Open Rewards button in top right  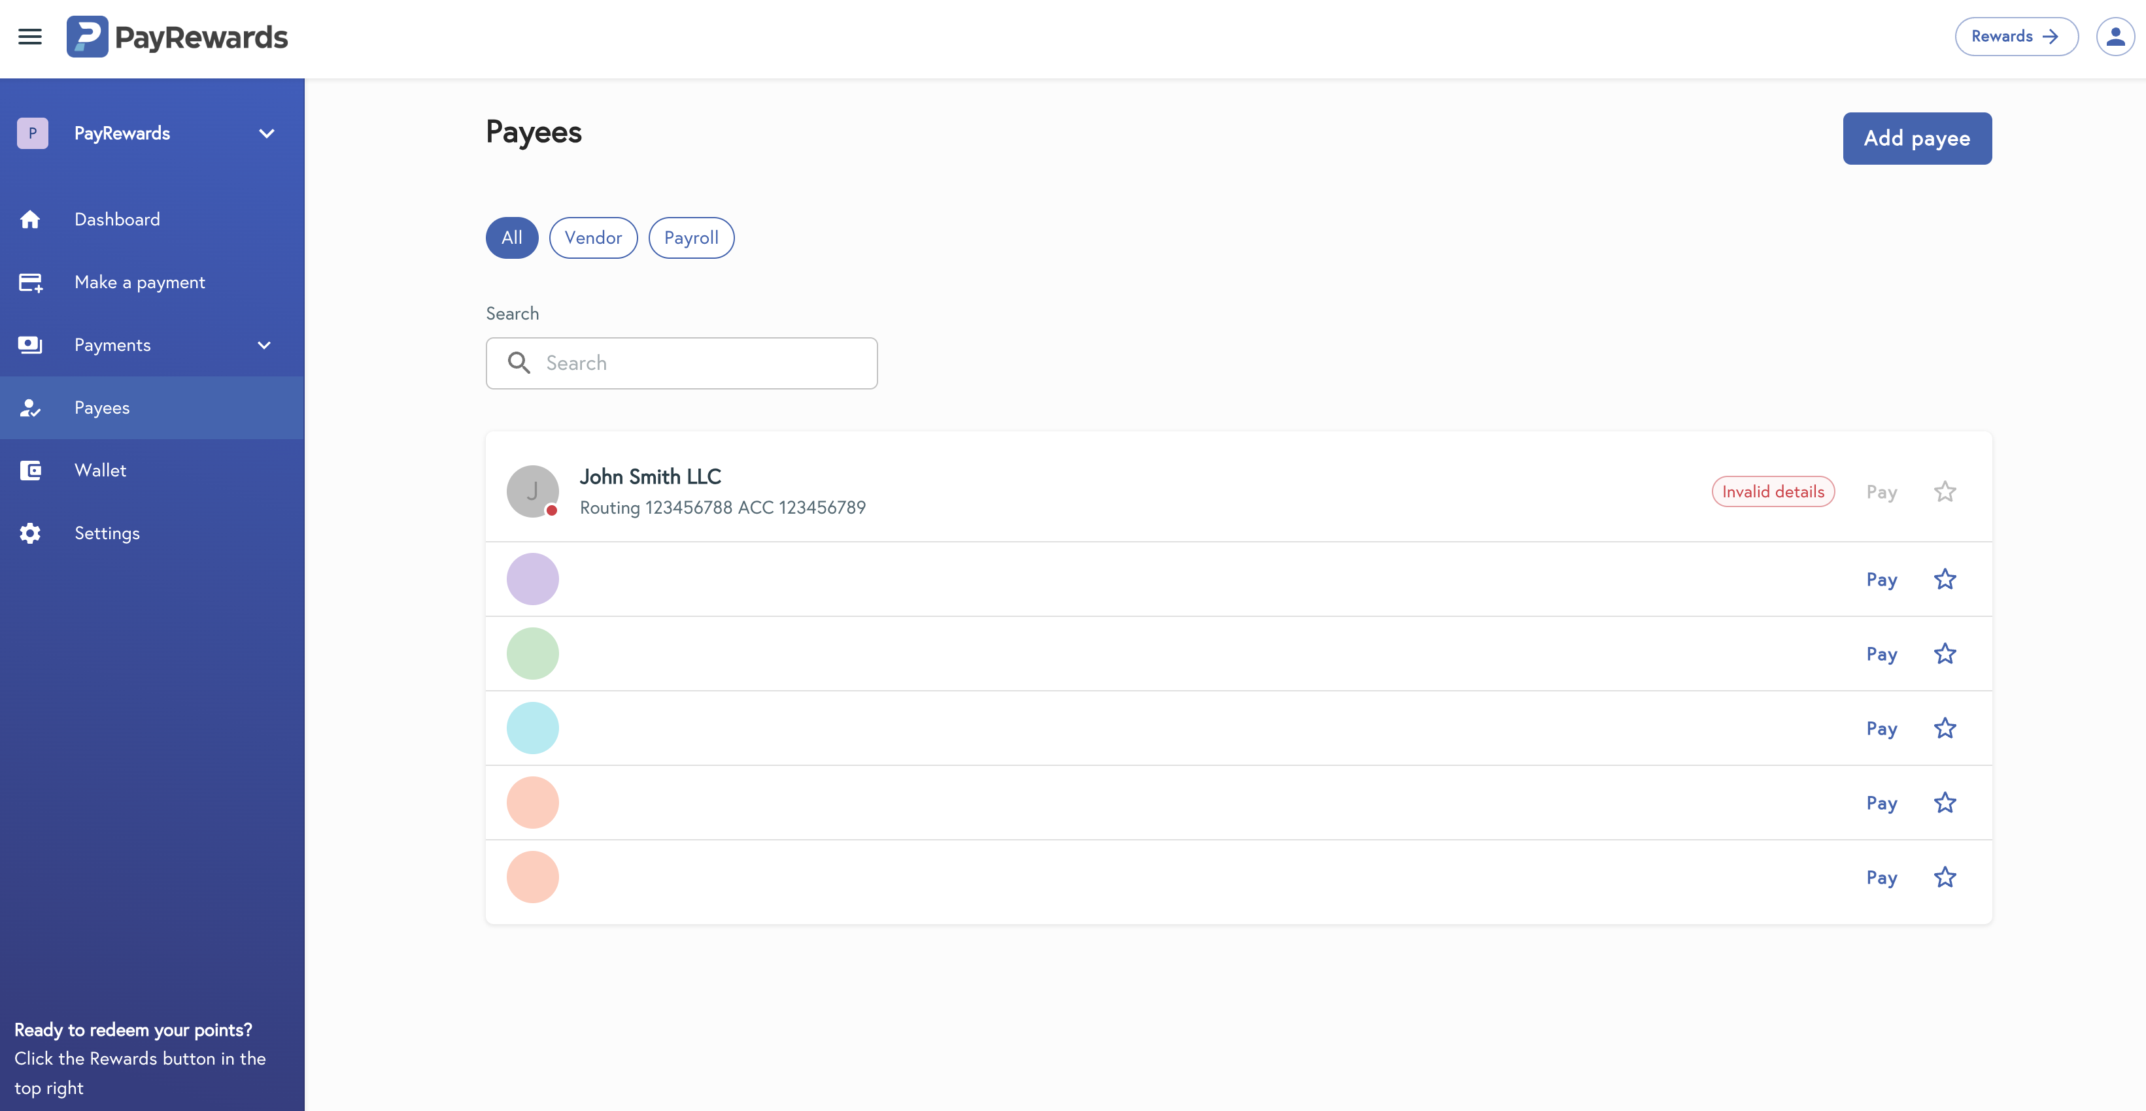[x=2015, y=37]
